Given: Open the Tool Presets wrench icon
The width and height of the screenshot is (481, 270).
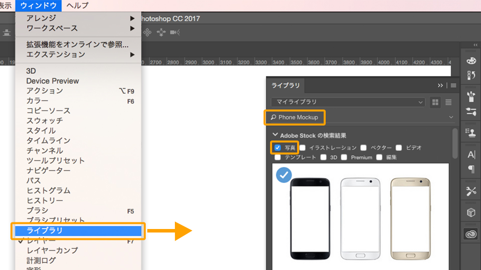Looking at the screenshot, I should coord(471,191).
